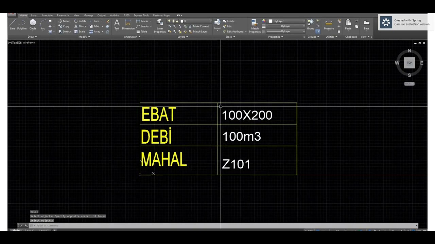Select the Line drawing tool

click(12, 24)
